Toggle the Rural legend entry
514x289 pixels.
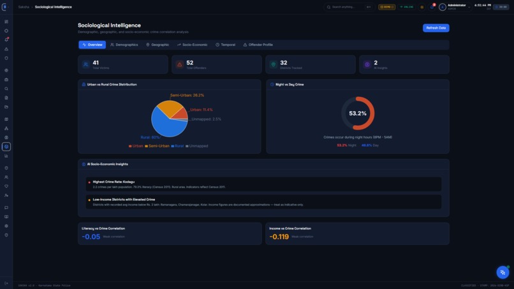(177, 146)
